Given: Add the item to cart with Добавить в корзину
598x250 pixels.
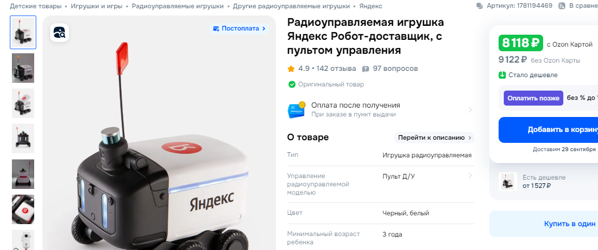Looking at the screenshot, I should click(x=548, y=129).
